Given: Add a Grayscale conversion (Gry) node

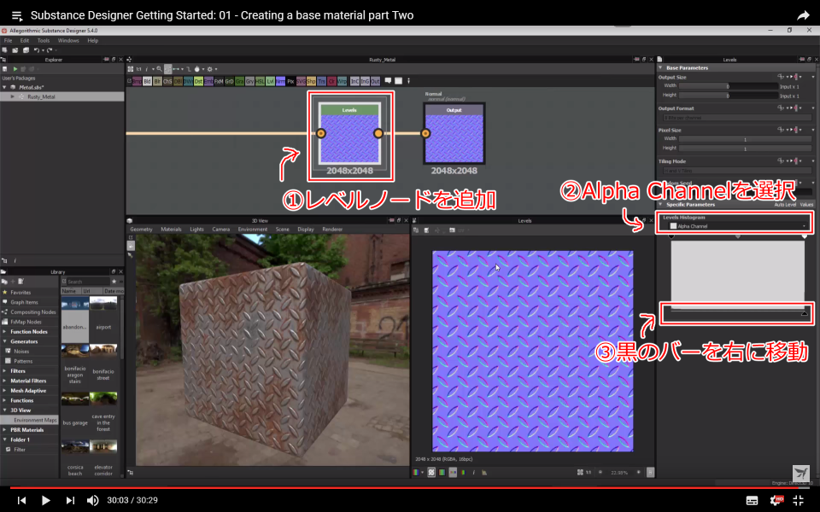Looking at the screenshot, I should pyautogui.click(x=249, y=82).
